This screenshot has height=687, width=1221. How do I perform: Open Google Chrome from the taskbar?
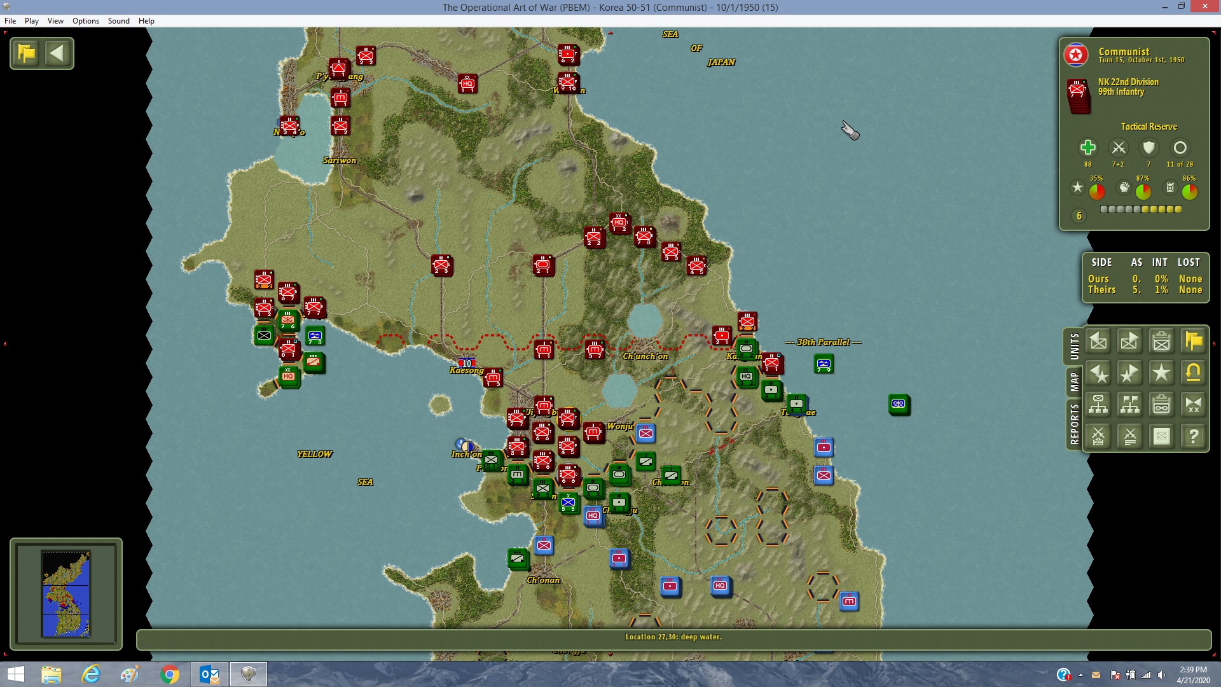click(x=170, y=674)
